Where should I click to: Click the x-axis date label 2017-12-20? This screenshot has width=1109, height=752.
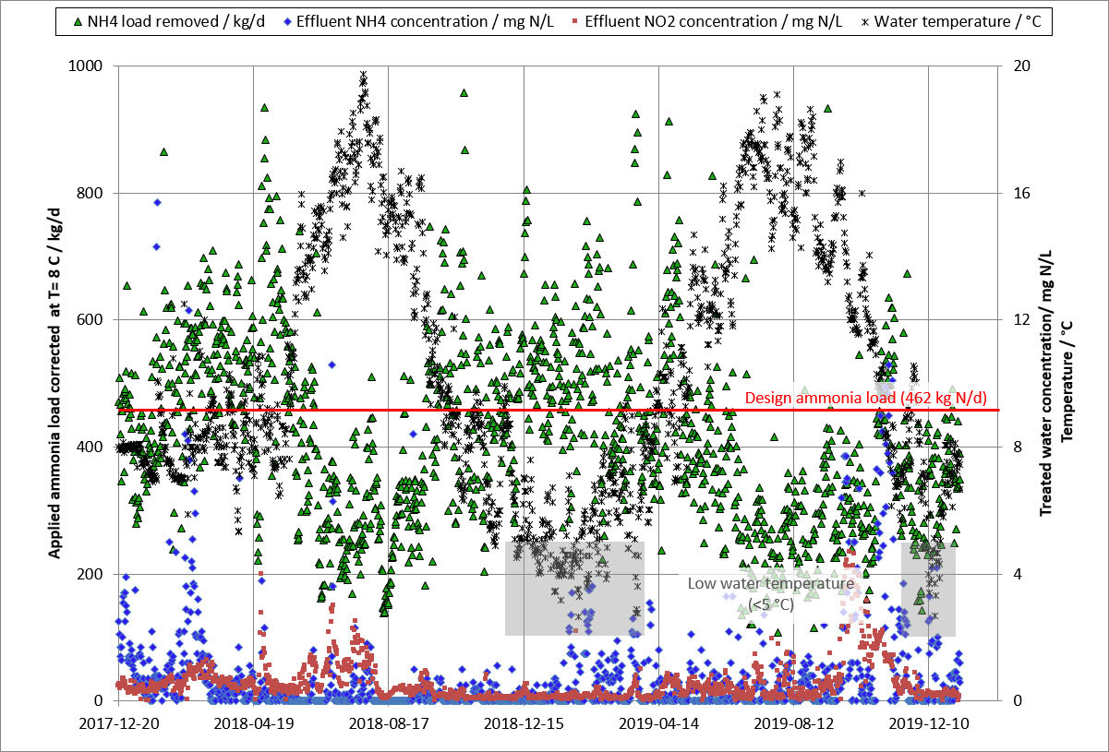(x=117, y=723)
